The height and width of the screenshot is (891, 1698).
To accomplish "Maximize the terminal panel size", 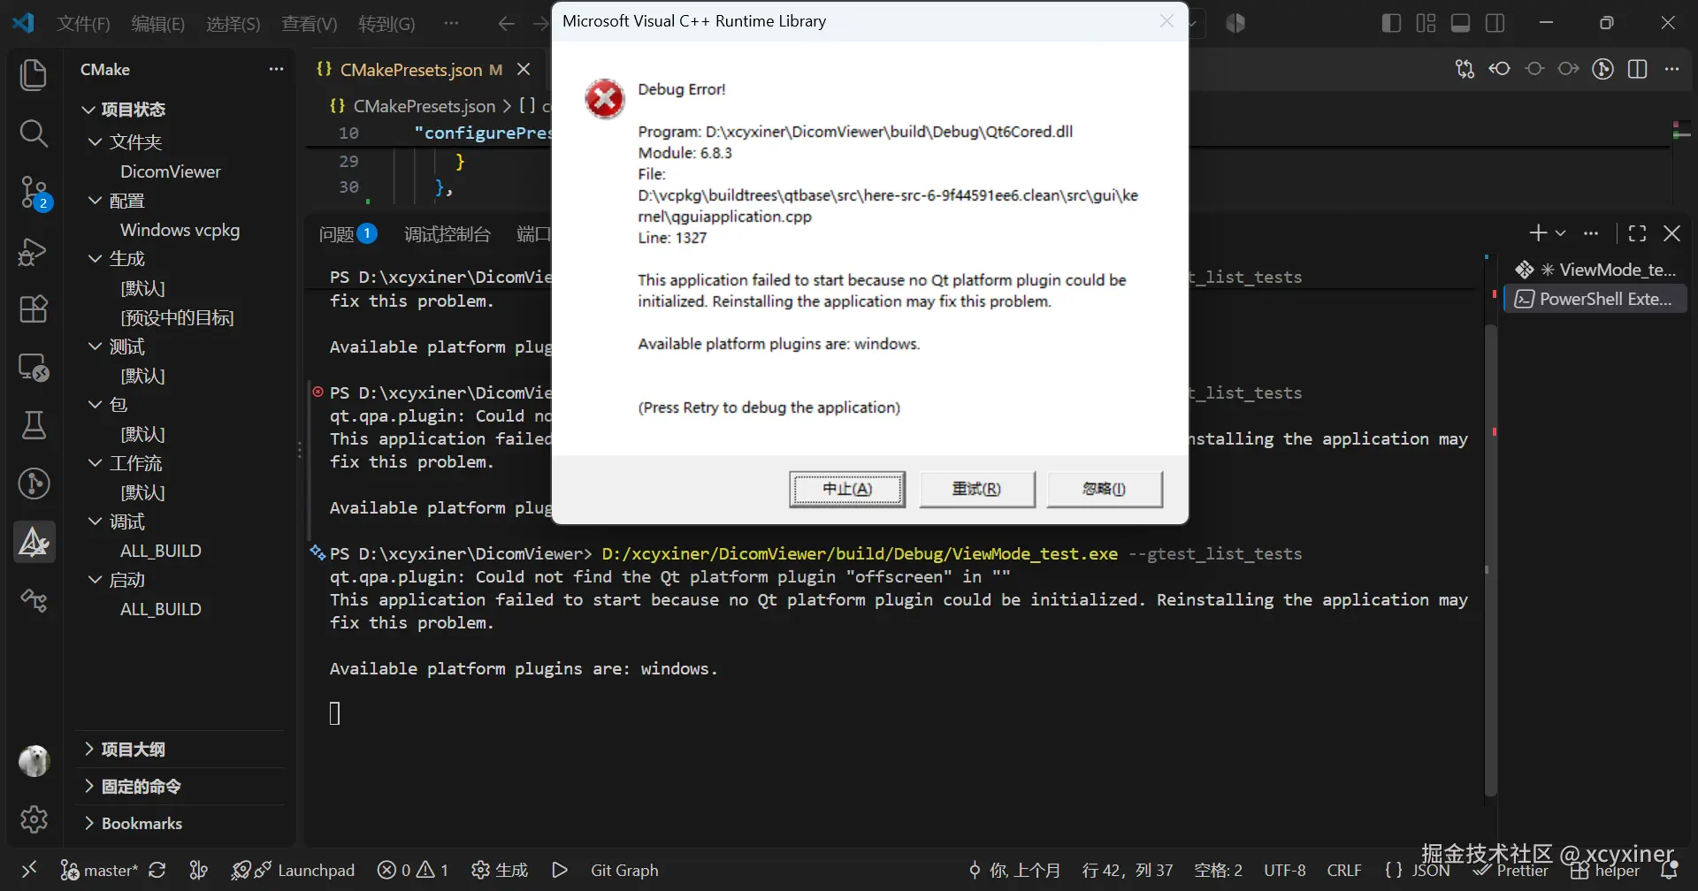I will 1637,233.
